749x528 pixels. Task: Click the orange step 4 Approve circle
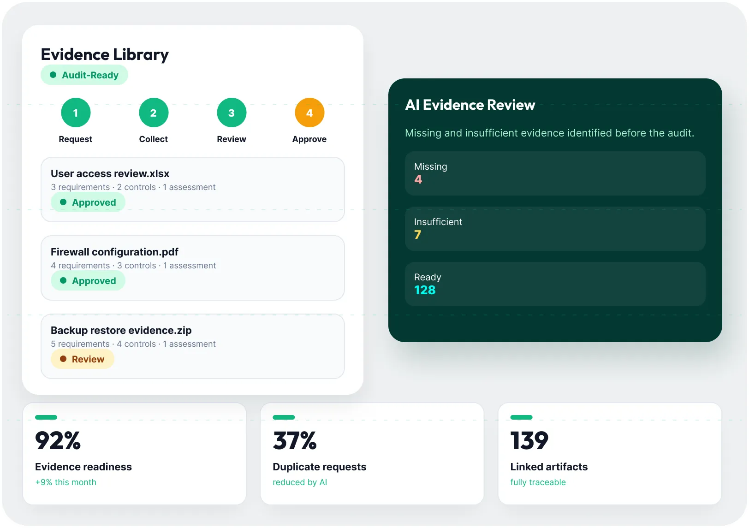tap(309, 113)
